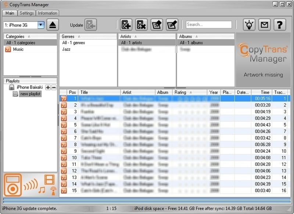
Task: Select All - 1 categories row
Action: pyautogui.click(x=30, y=43)
